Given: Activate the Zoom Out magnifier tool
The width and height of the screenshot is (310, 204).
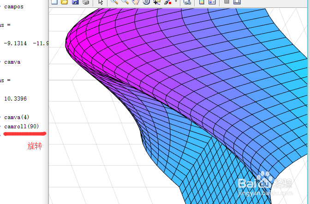Looking at the screenshot, I should click(125, 2).
